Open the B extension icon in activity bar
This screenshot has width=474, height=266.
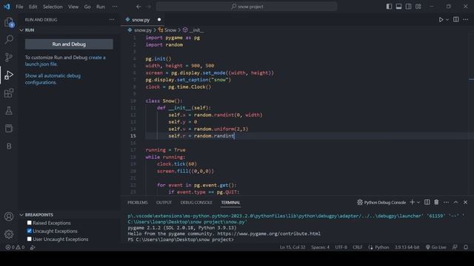click(x=9, y=146)
